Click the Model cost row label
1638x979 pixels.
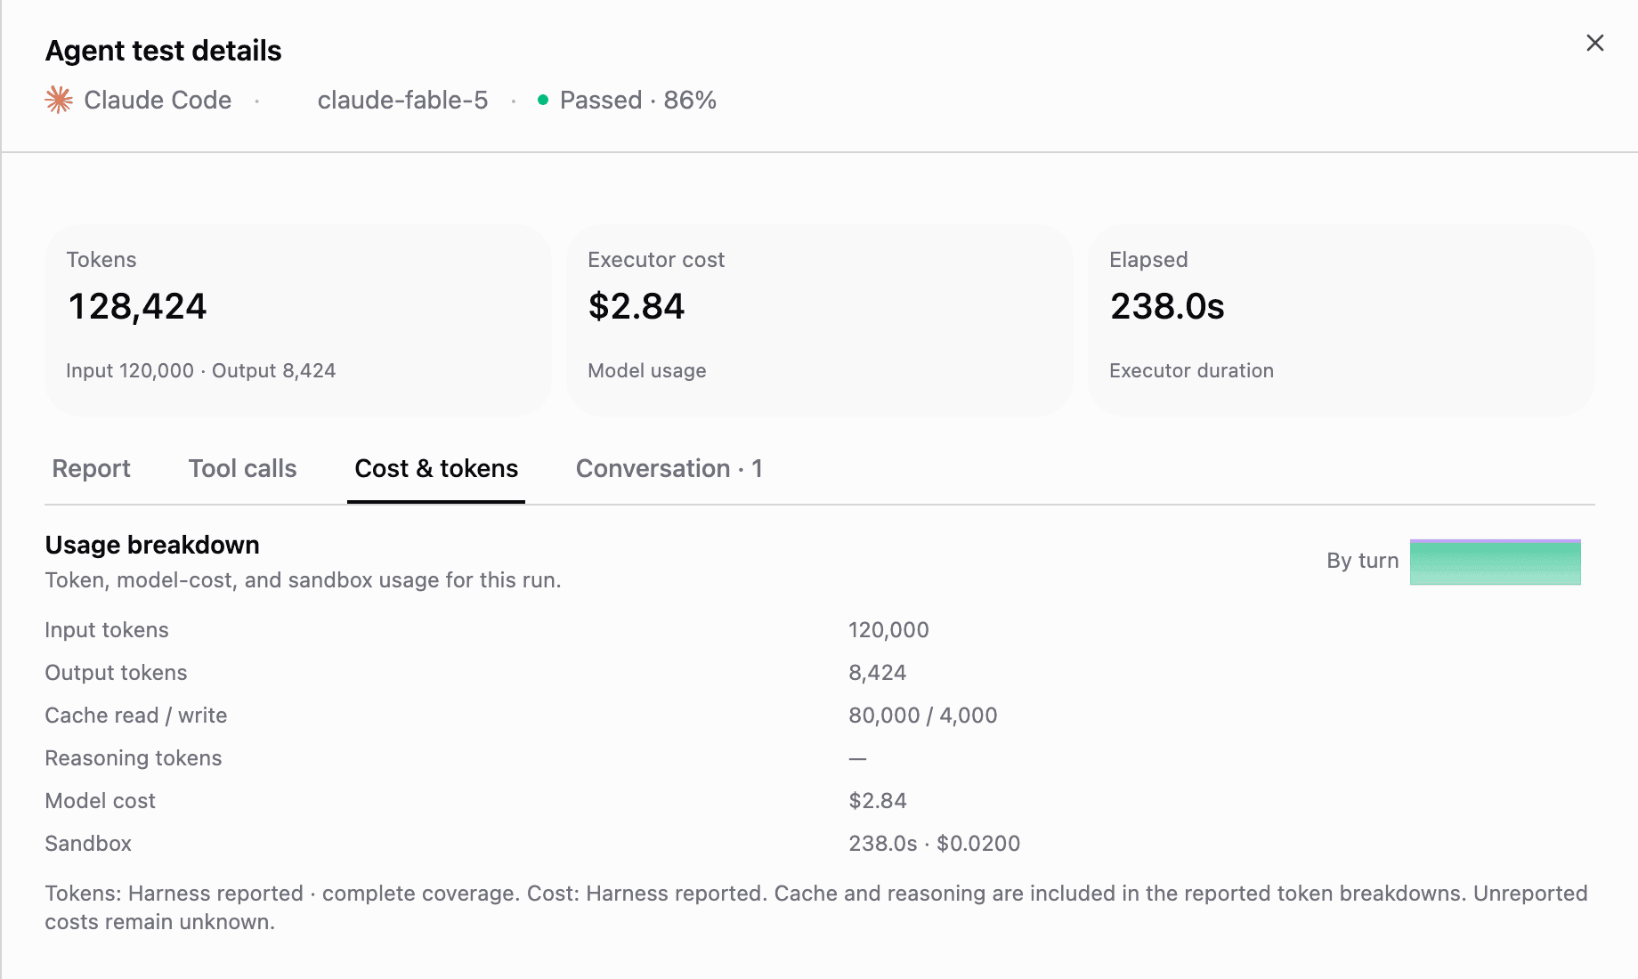100,801
